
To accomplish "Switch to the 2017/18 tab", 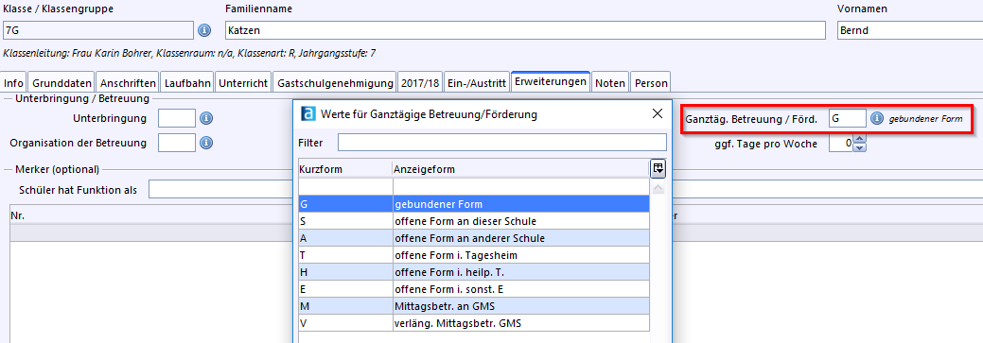I will click(421, 82).
